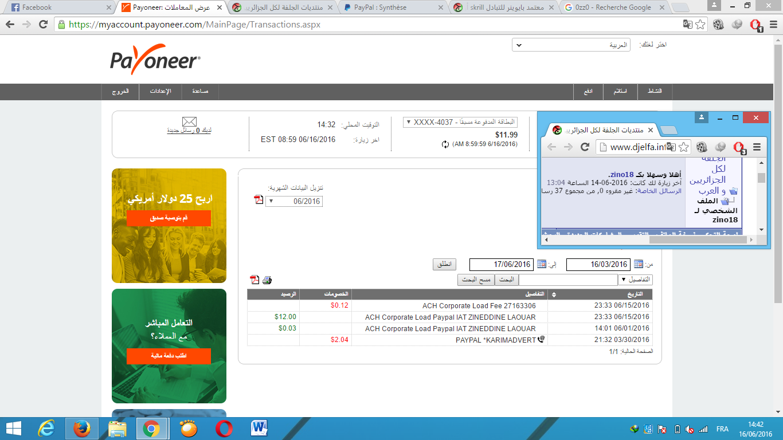Click the $2.04 debit amount
The width and height of the screenshot is (783, 440).
[339, 340]
